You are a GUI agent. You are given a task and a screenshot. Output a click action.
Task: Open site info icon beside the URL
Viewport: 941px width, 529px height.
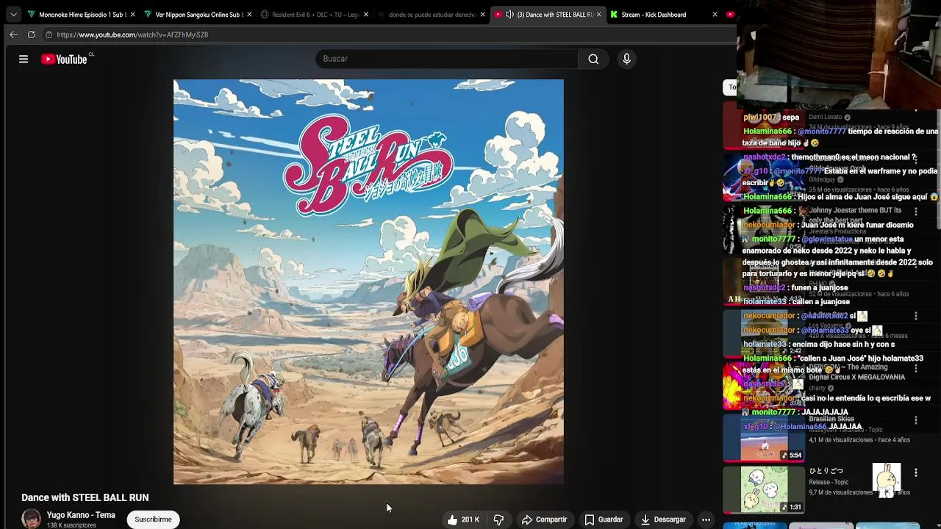tap(49, 35)
